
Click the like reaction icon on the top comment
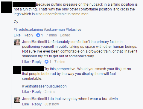[x=38, y=35]
